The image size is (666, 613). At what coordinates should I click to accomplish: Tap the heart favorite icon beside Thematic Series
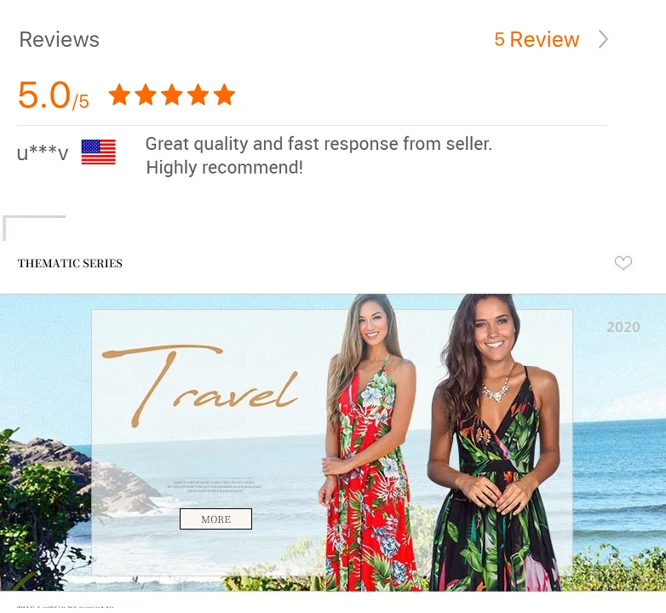(623, 263)
